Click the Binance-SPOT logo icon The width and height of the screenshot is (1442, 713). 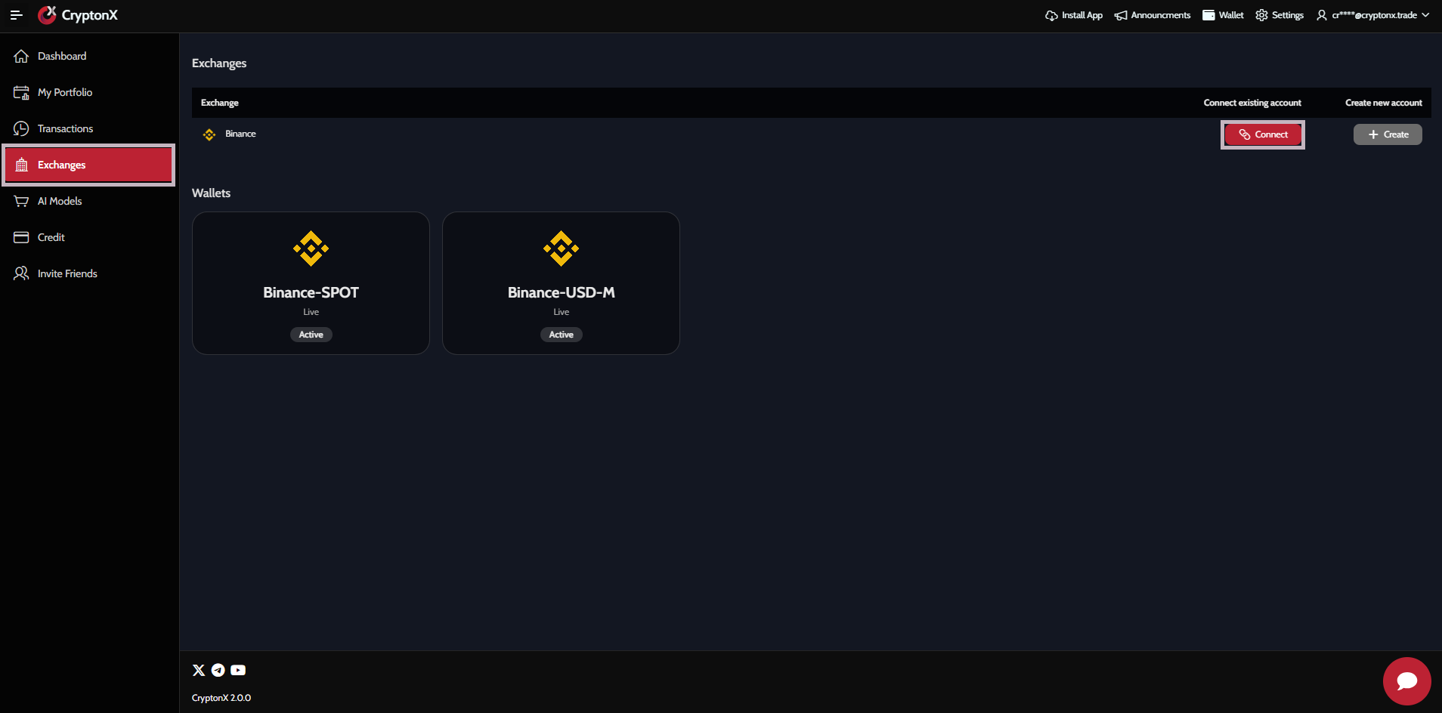coord(311,248)
